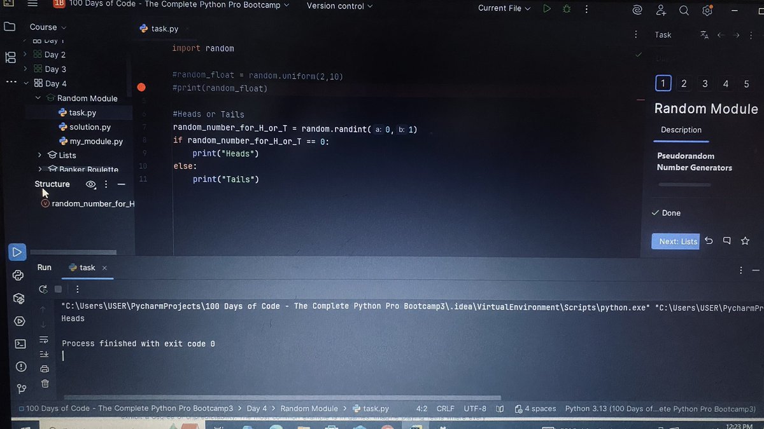Open Pseudorandom Number Generators link
This screenshot has height=429, width=764.
click(694, 161)
